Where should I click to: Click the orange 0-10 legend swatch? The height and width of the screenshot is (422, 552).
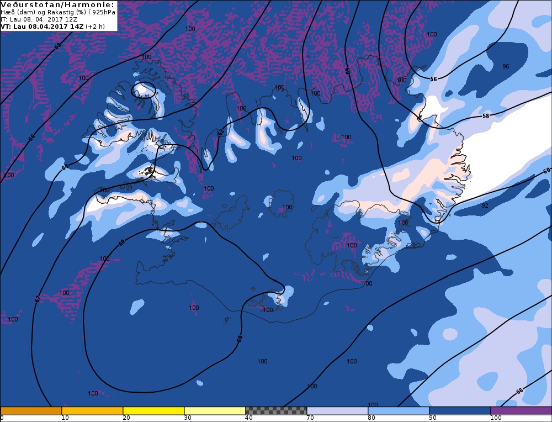[31, 411]
